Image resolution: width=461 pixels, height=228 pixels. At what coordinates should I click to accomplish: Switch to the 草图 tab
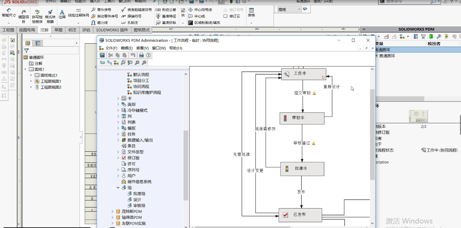pos(58,30)
